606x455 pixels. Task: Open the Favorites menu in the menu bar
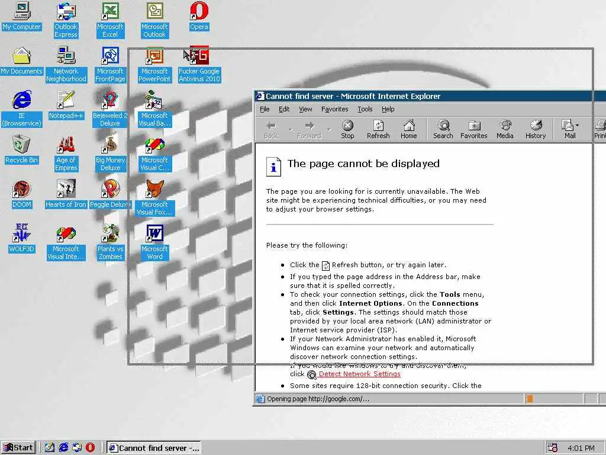pos(335,109)
